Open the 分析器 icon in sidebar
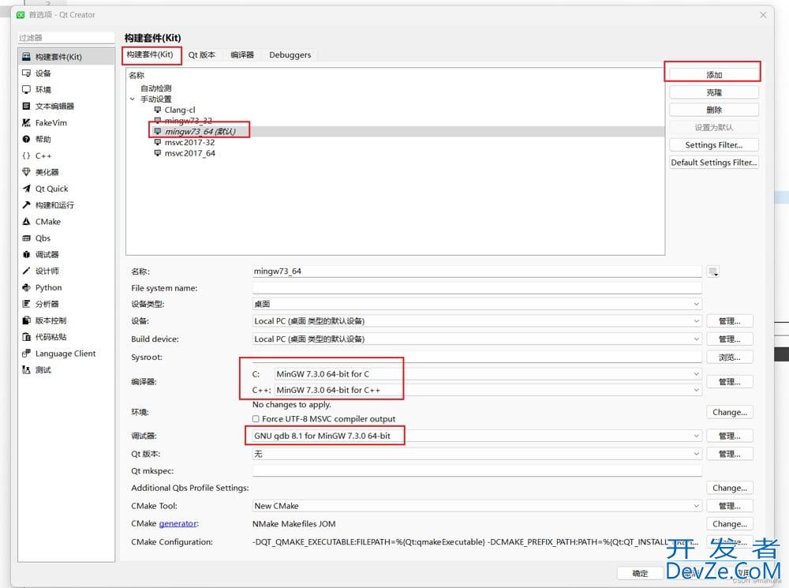Viewport: 789px width, 588px height. (26, 304)
